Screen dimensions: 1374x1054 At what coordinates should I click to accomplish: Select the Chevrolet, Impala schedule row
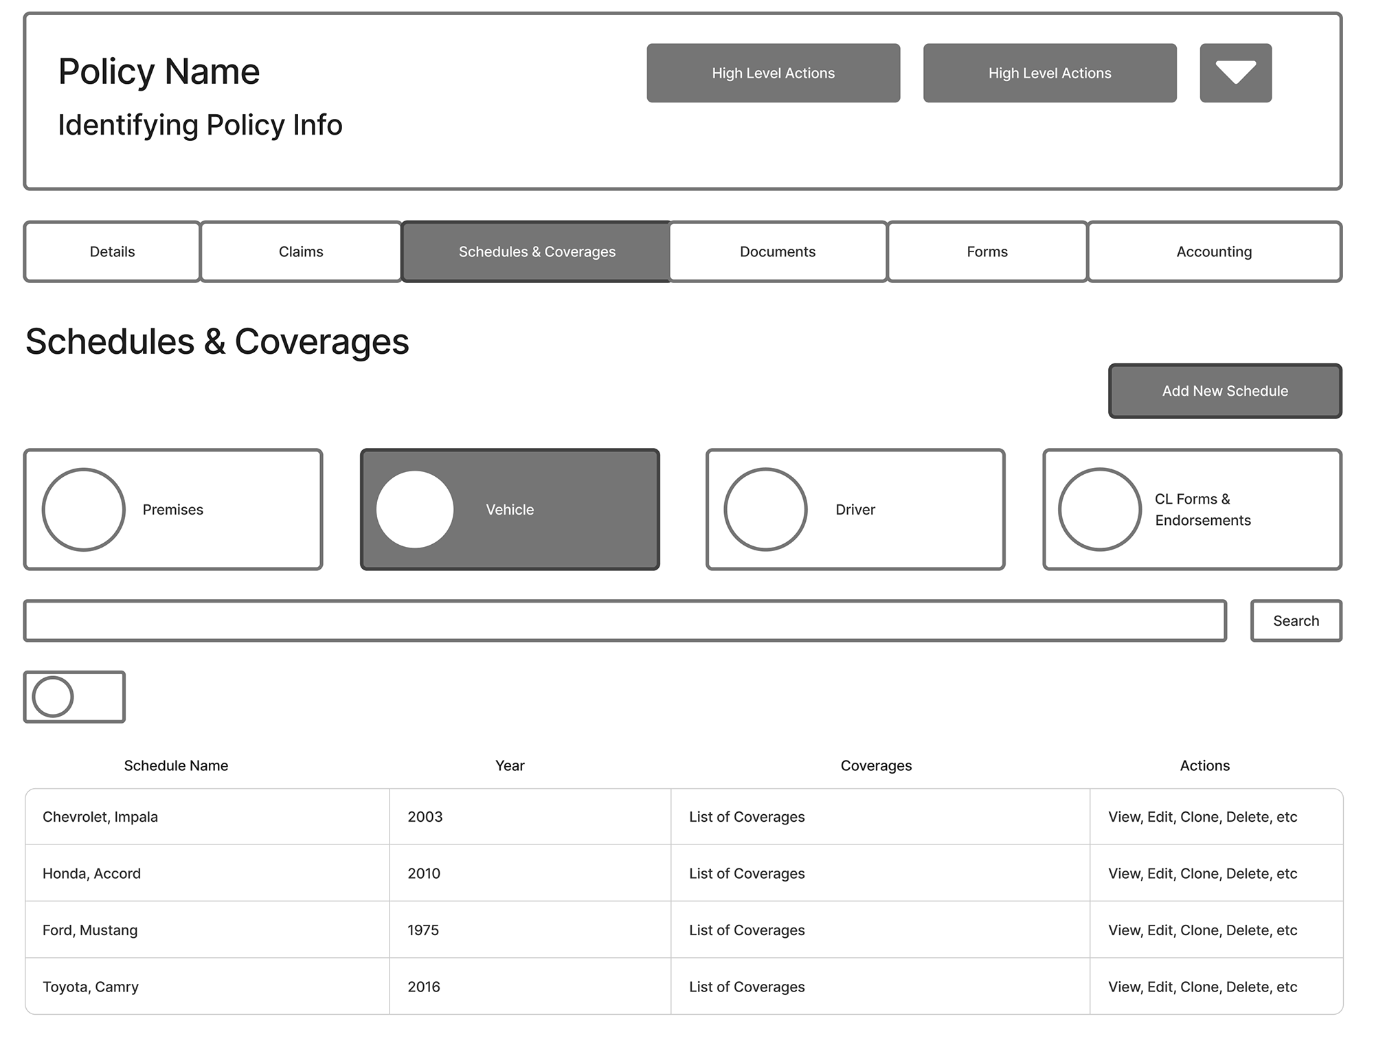(x=100, y=816)
